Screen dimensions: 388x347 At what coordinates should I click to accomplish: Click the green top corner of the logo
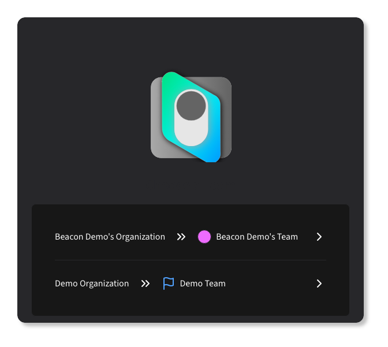(170, 80)
